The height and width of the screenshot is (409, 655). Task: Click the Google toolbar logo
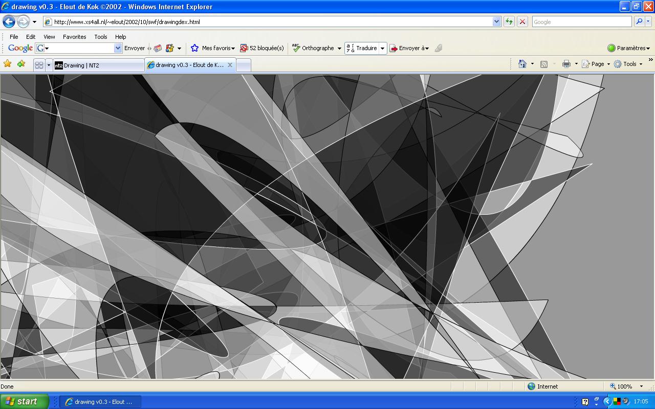coord(20,48)
